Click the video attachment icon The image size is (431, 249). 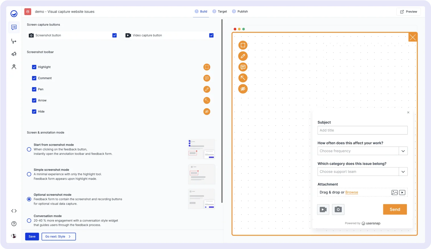(402, 192)
